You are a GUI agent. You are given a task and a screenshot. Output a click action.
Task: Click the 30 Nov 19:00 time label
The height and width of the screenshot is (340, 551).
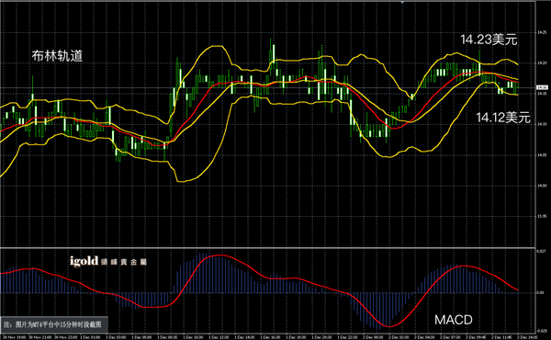(x=15, y=337)
